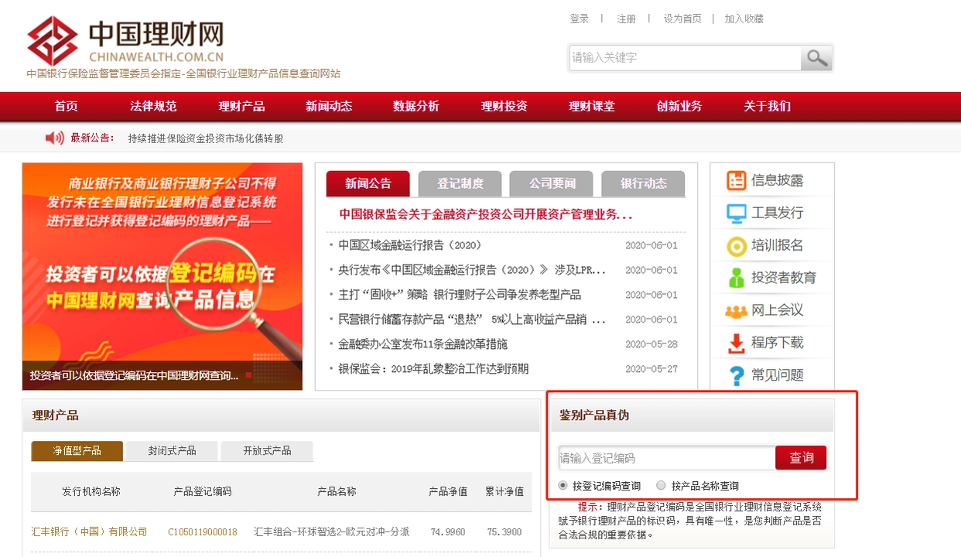Open 首页 in the red navigation bar
This screenshot has width=961, height=557.
(67, 107)
